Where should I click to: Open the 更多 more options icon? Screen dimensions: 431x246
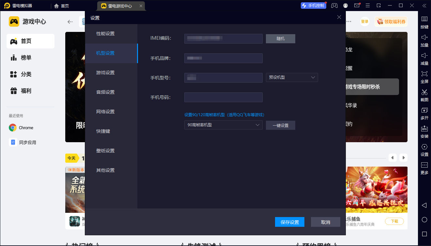[x=424, y=165]
